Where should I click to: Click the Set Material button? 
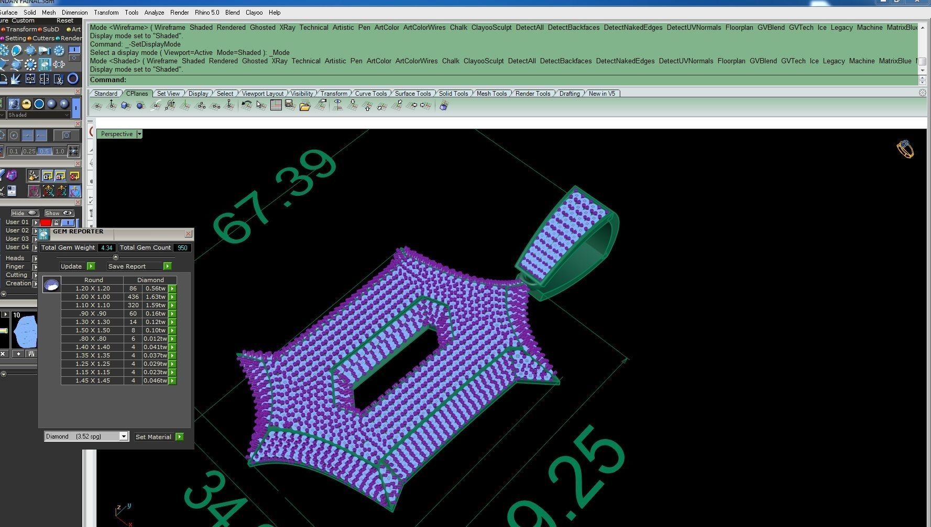[159, 436]
